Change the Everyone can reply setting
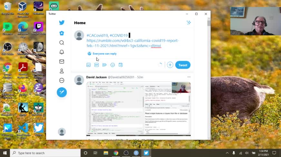Viewport: 281px width, 157px height. (x=102, y=54)
